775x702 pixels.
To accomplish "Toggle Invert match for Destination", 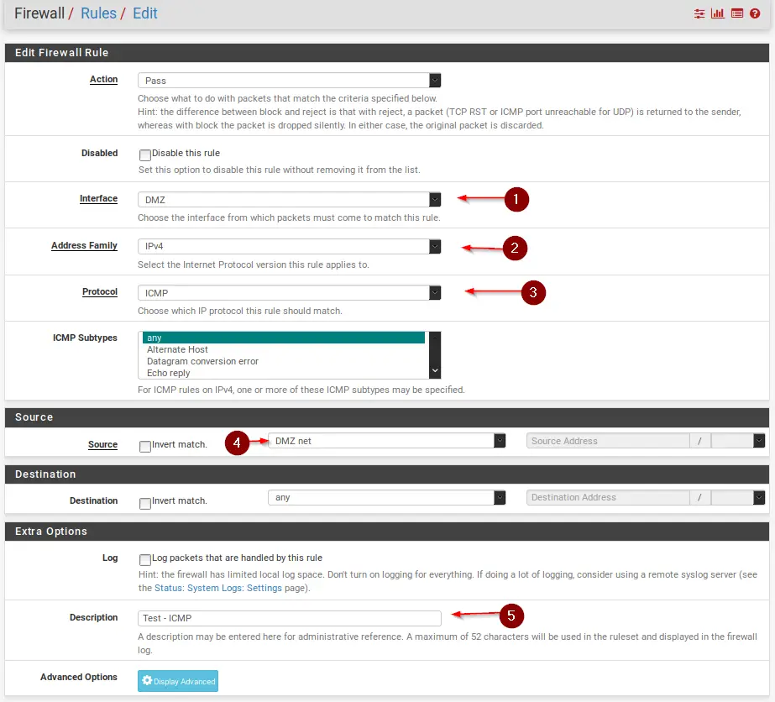I will click(x=145, y=504).
